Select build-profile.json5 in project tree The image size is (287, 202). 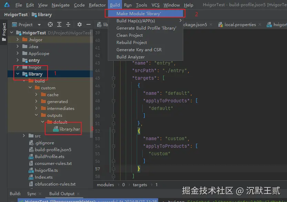point(50,150)
